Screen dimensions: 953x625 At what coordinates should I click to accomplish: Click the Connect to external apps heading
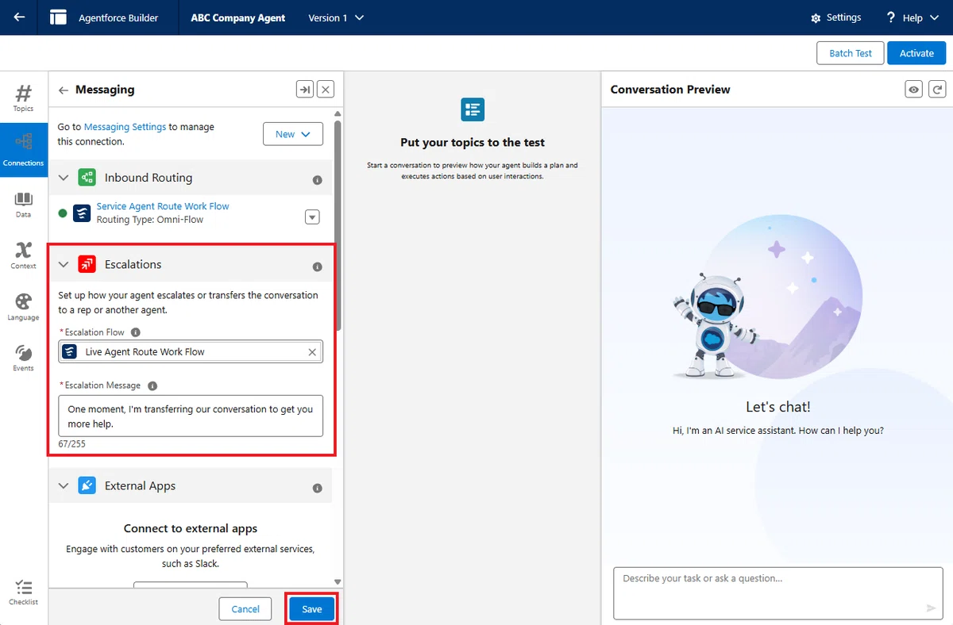coord(191,528)
